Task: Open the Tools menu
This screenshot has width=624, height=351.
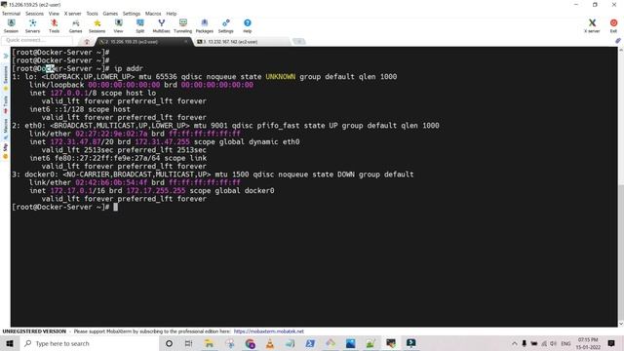Action: tap(92, 14)
